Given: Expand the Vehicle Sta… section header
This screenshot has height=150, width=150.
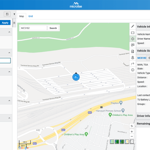Looking at the screenshot, I should [143, 51].
